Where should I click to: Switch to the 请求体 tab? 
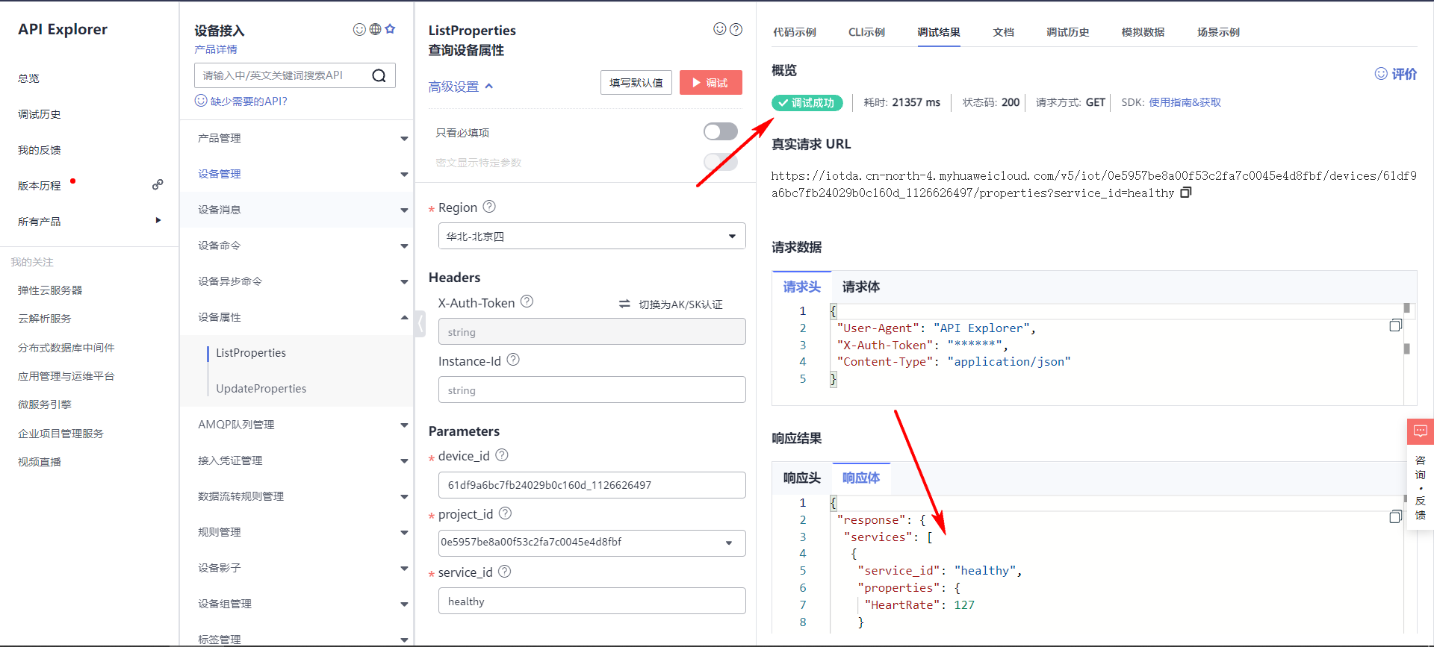pos(860,287)
